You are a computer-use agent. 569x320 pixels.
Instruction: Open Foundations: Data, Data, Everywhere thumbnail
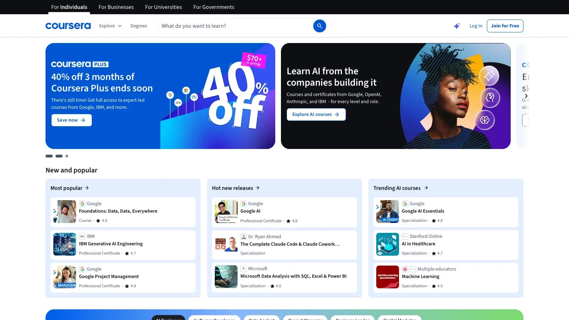65,212
